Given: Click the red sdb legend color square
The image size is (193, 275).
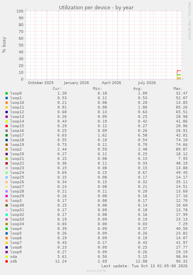Looking at the screenshot, I should [7, 261].
